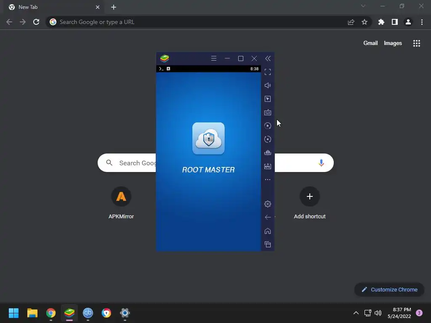Open taskbar volume control
This screenshot has width=431, height=323.
[378, 313]
